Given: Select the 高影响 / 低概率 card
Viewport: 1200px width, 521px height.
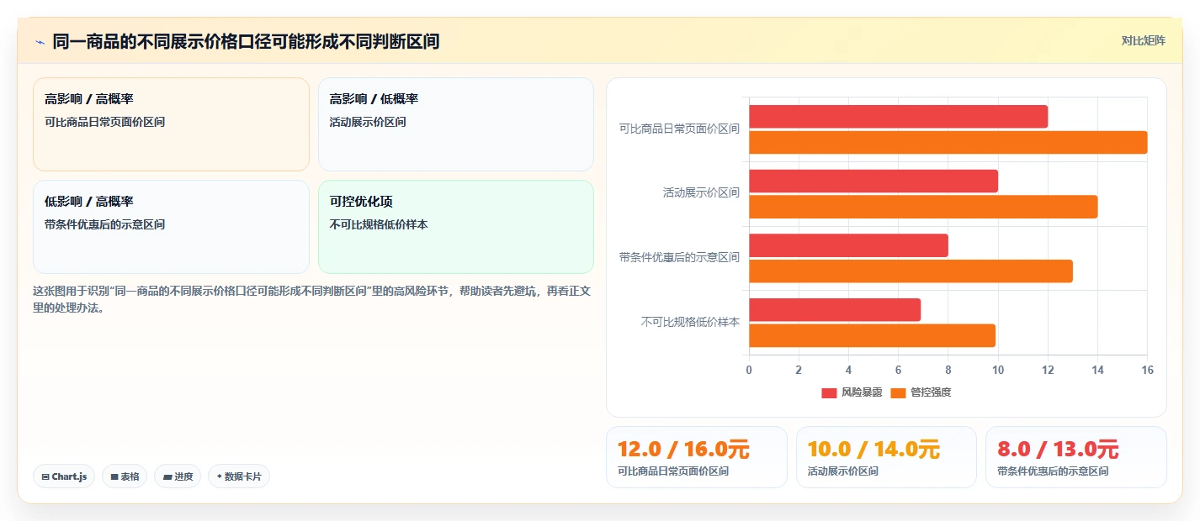Looking at the screenshot, I should click(456, 124).
